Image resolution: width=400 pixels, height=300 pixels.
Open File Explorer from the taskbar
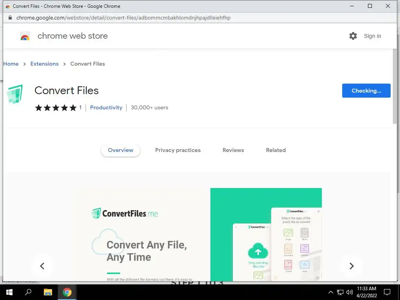coord(48,292)
